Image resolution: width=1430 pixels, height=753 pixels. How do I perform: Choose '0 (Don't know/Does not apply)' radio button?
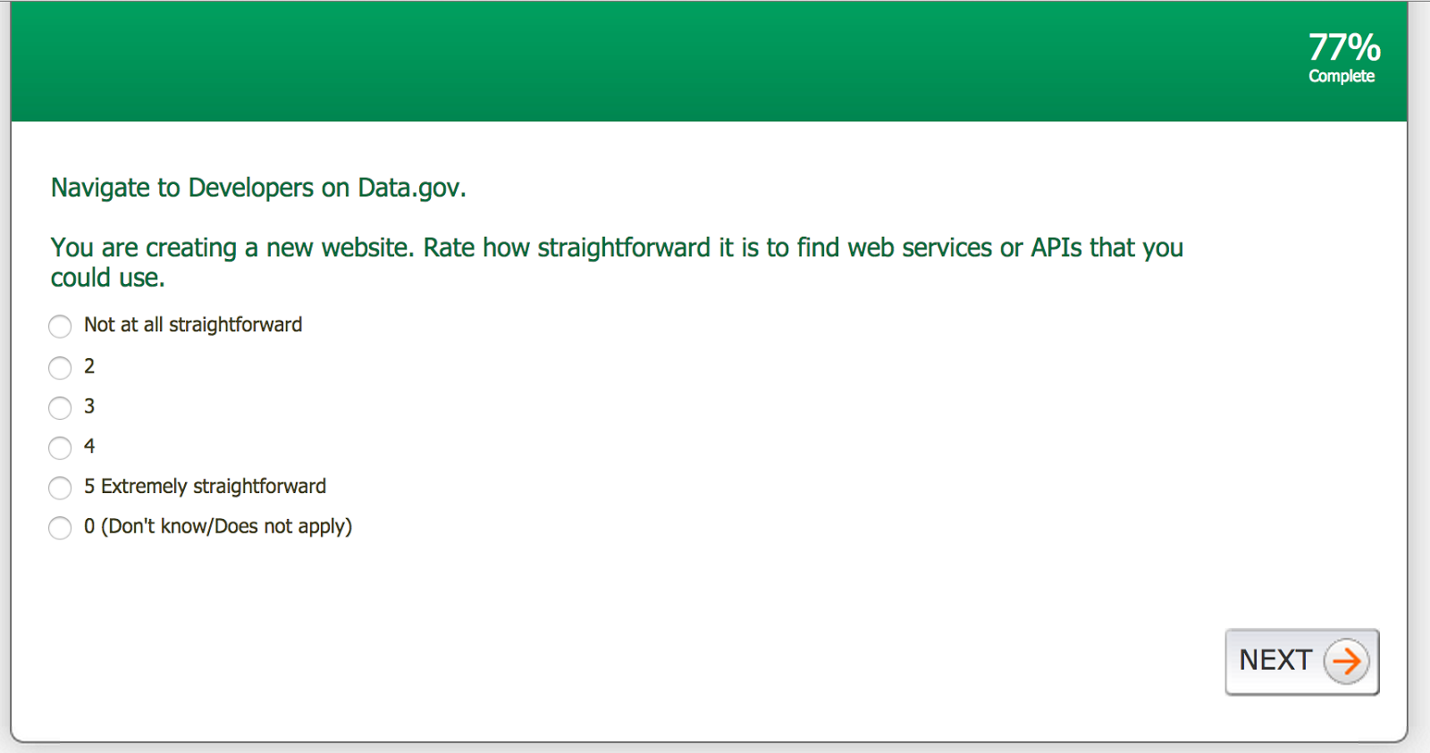coord(60,528)
